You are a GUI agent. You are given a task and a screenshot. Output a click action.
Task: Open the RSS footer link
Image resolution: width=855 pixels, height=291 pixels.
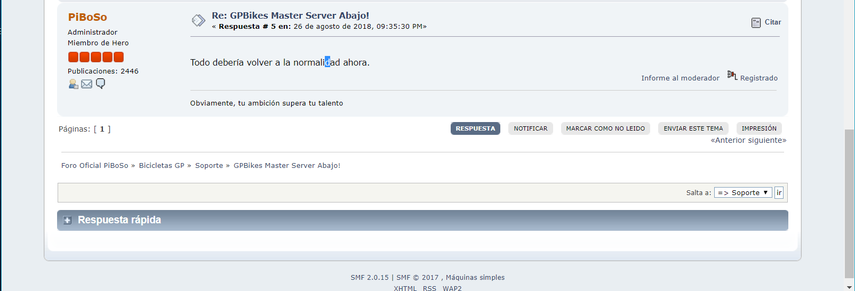pyautogui.click(x=429, y=288)
